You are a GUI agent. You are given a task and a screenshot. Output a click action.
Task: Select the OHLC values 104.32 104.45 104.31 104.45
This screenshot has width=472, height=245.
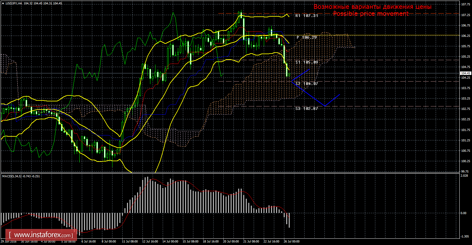43,3
